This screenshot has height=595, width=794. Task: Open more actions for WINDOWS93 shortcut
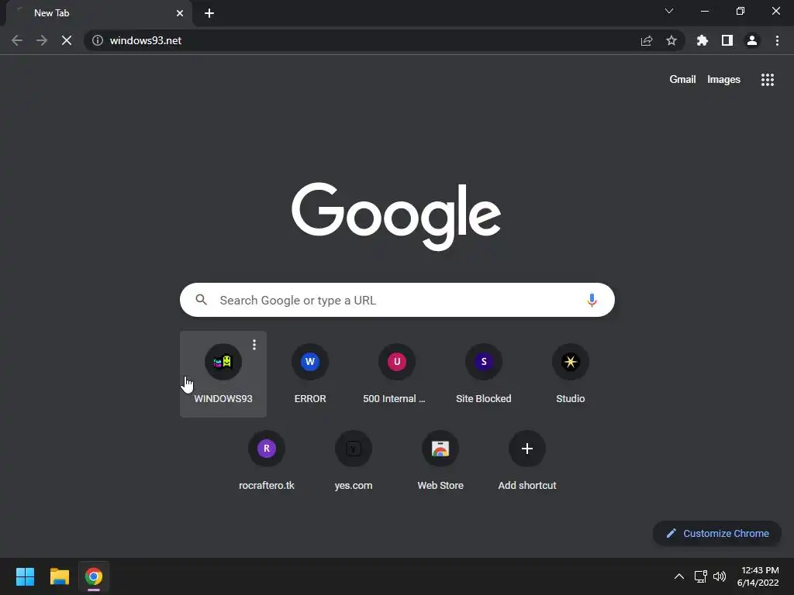[x=254, y=345]
